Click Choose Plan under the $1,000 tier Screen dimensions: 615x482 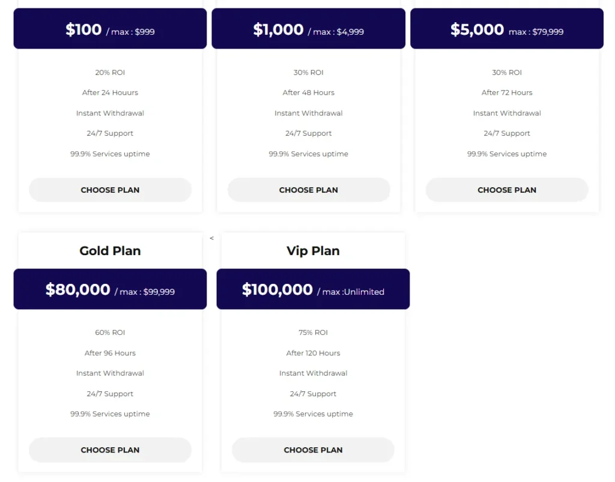click(x=309, y=190)
